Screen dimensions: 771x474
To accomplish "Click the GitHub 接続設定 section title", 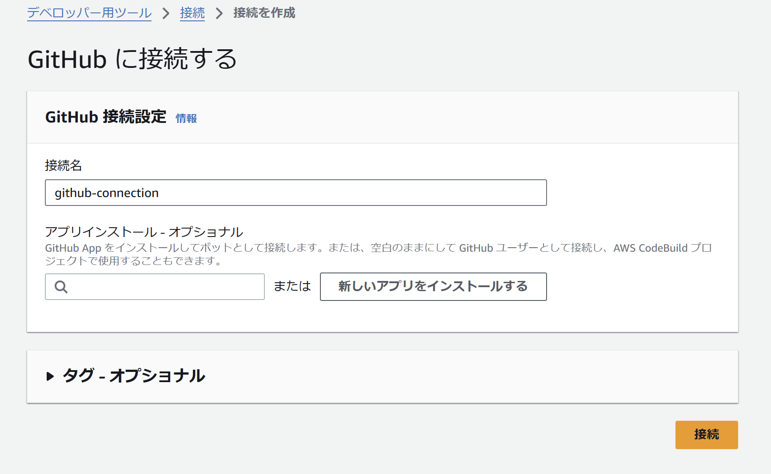I will point(106,117).
